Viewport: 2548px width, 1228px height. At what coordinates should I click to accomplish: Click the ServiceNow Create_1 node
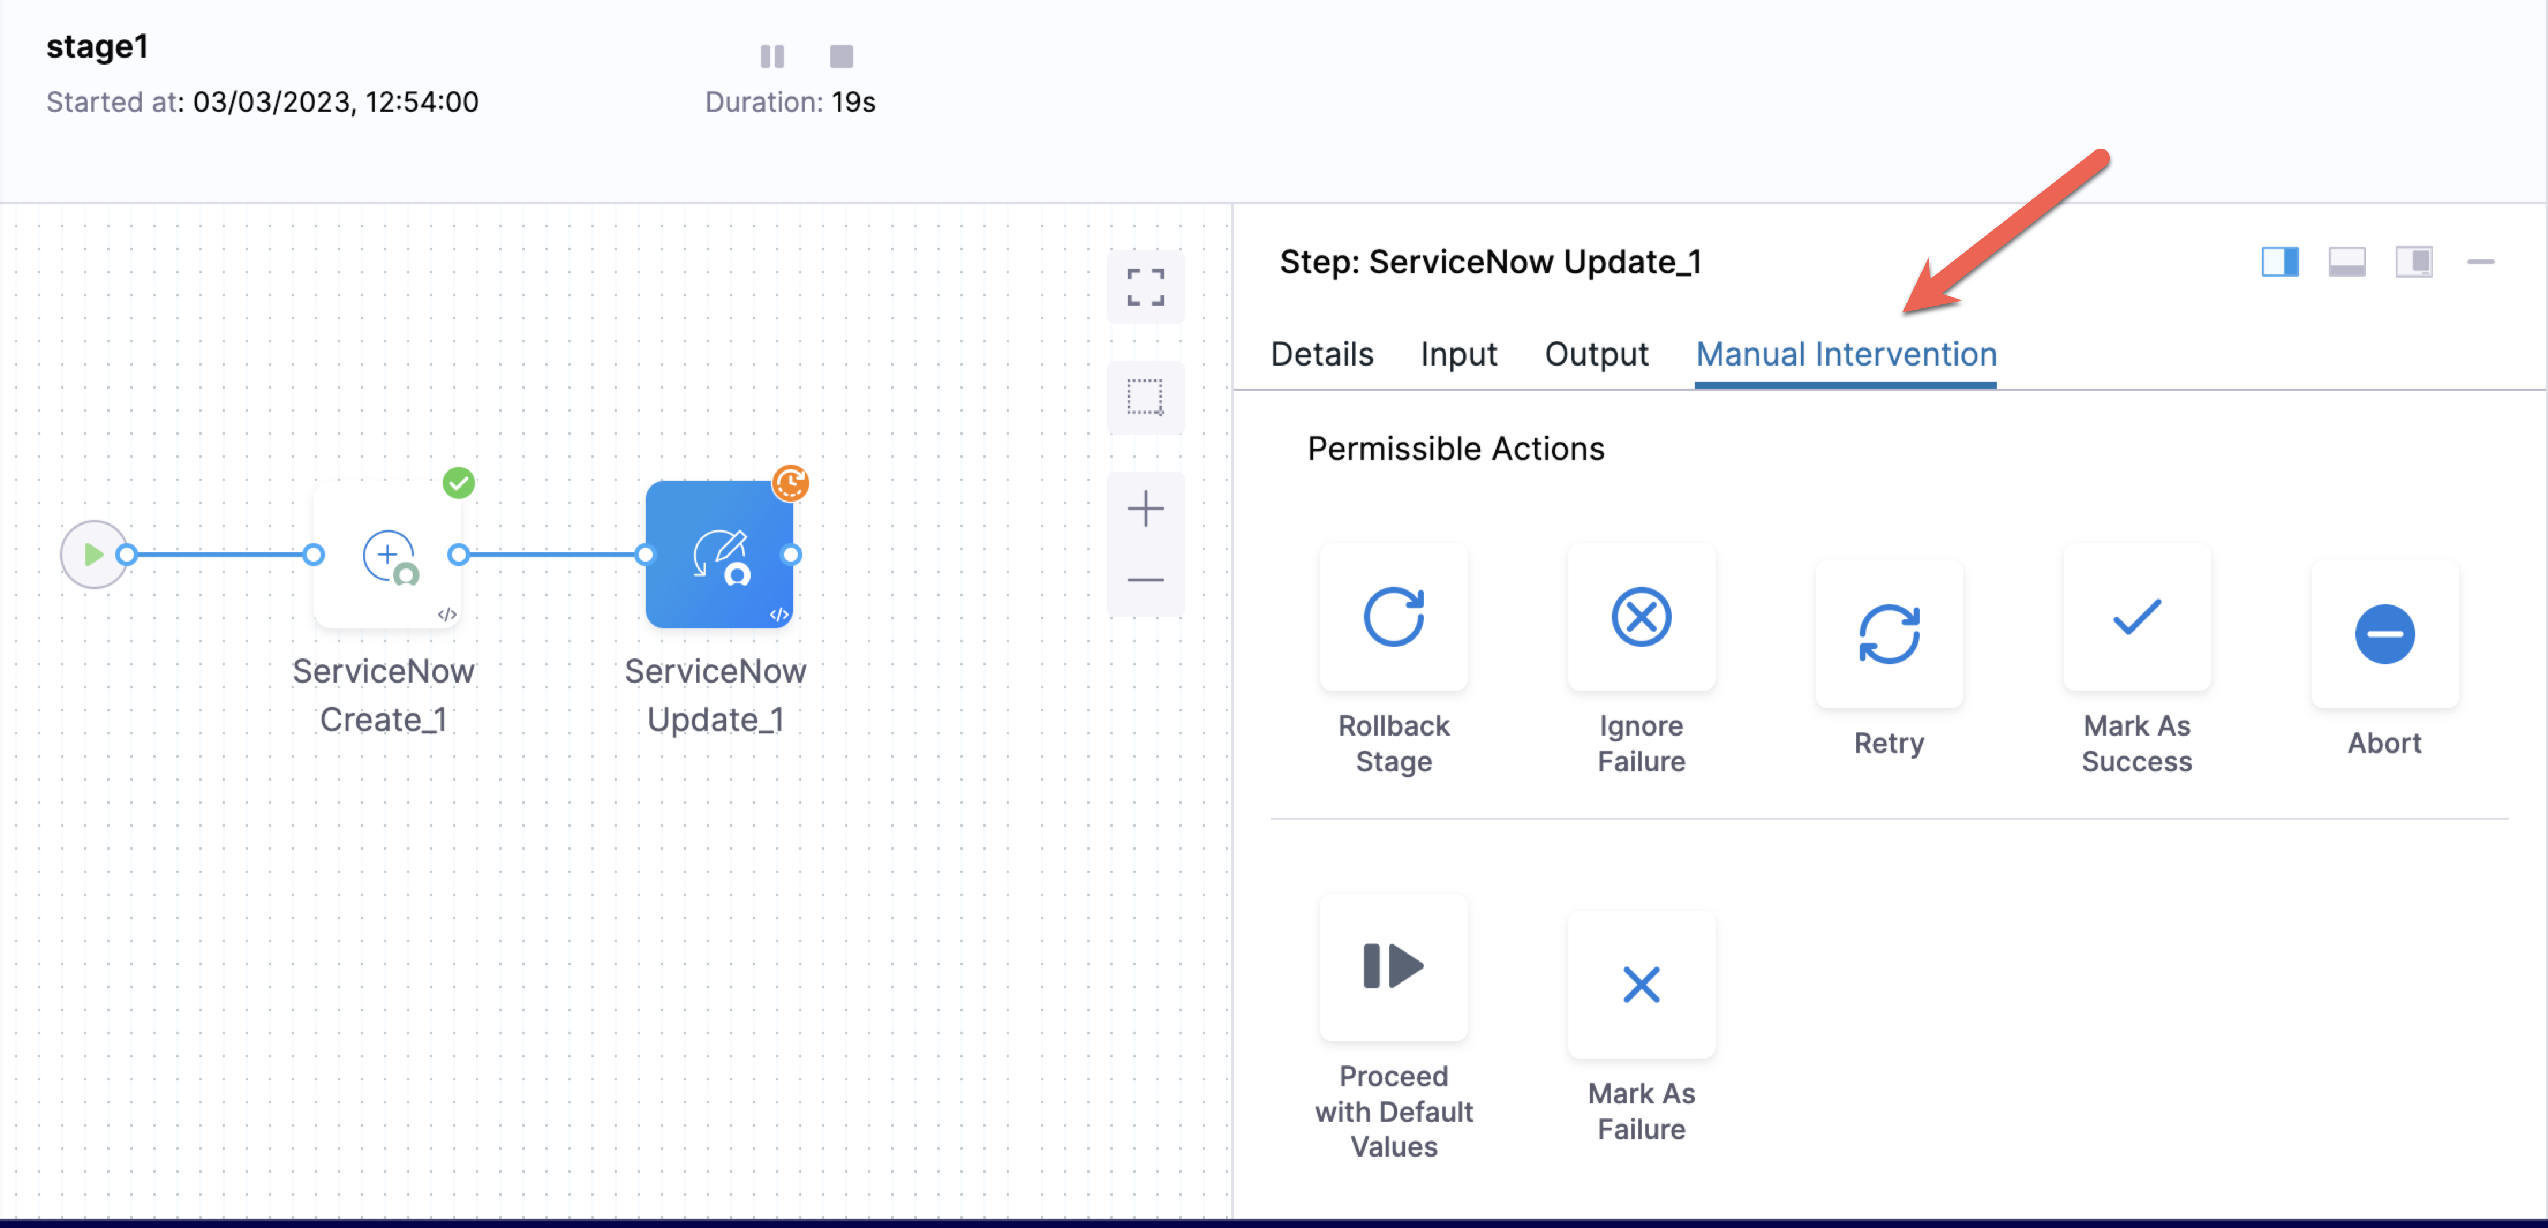387,554
